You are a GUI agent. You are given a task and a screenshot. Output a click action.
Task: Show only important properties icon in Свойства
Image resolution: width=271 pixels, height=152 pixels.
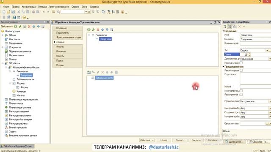click(x=234, y=26)
